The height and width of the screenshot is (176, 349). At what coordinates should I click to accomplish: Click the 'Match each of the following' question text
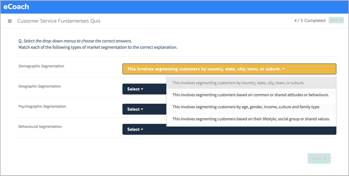click(x=98, y=47)
